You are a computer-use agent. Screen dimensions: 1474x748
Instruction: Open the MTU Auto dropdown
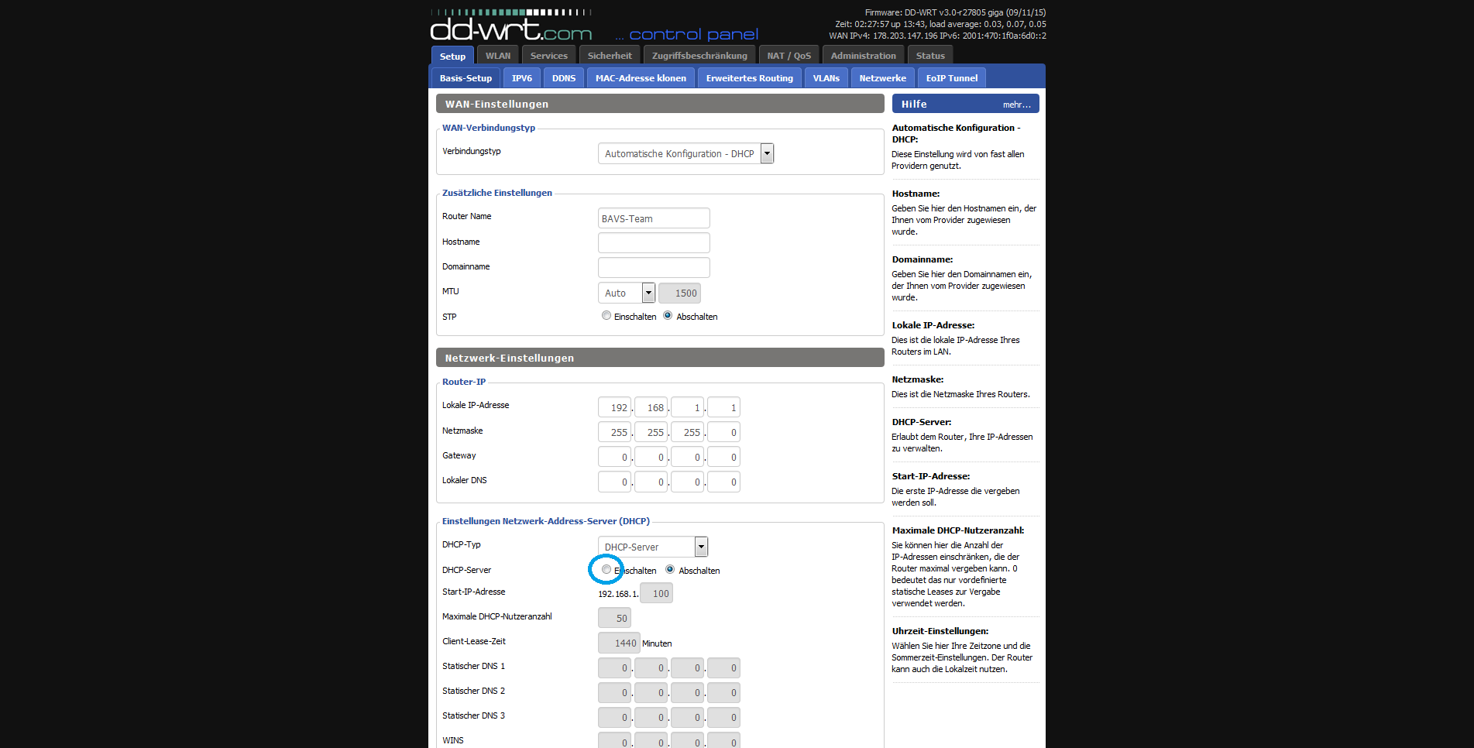click(x=627, y=293)
